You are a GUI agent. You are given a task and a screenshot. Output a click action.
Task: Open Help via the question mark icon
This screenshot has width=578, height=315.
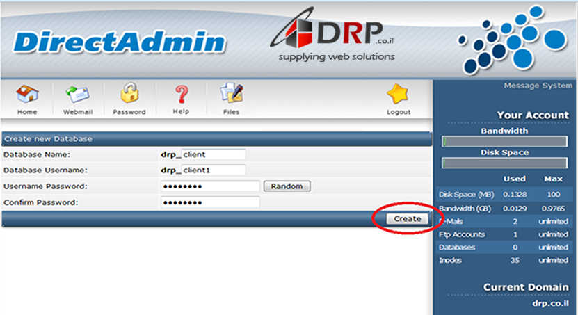181,95
